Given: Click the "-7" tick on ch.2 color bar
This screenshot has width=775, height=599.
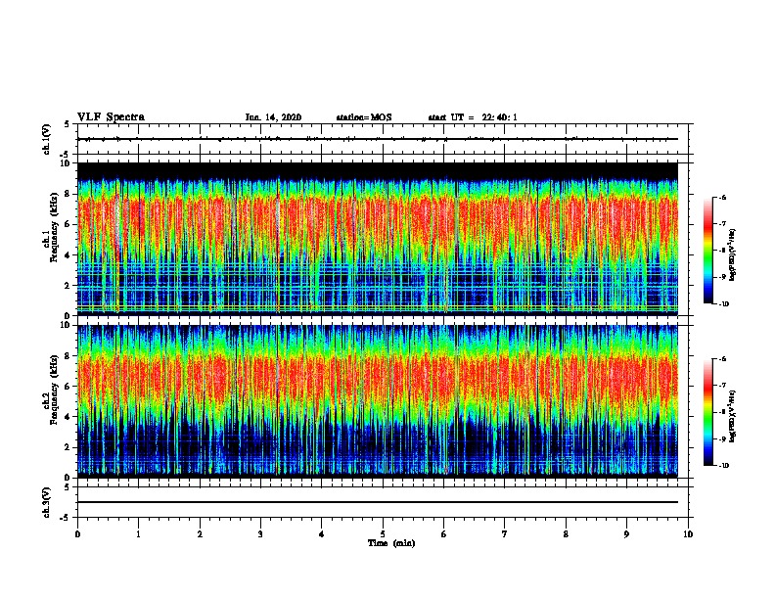Looking at the screenshot, I should (x=723, y=386).
